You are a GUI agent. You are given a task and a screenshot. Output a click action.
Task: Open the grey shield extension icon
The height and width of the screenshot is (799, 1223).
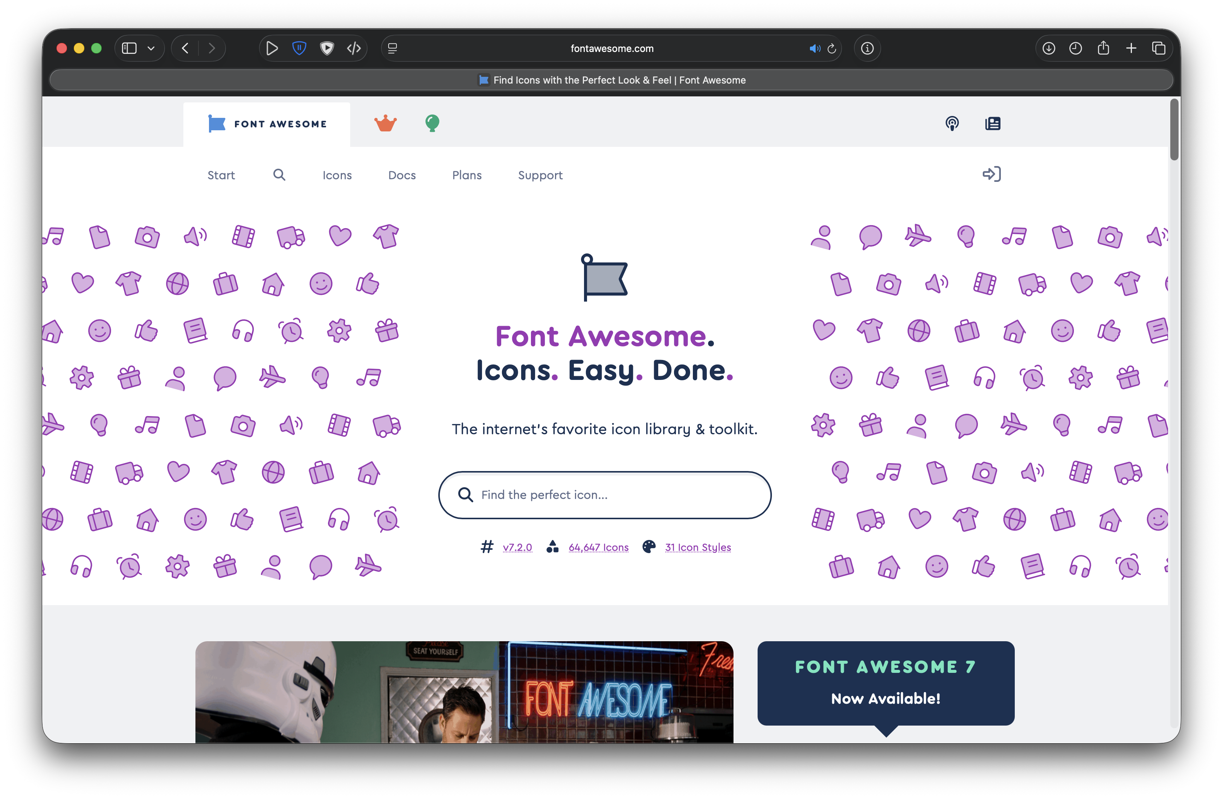click(327, 48)
